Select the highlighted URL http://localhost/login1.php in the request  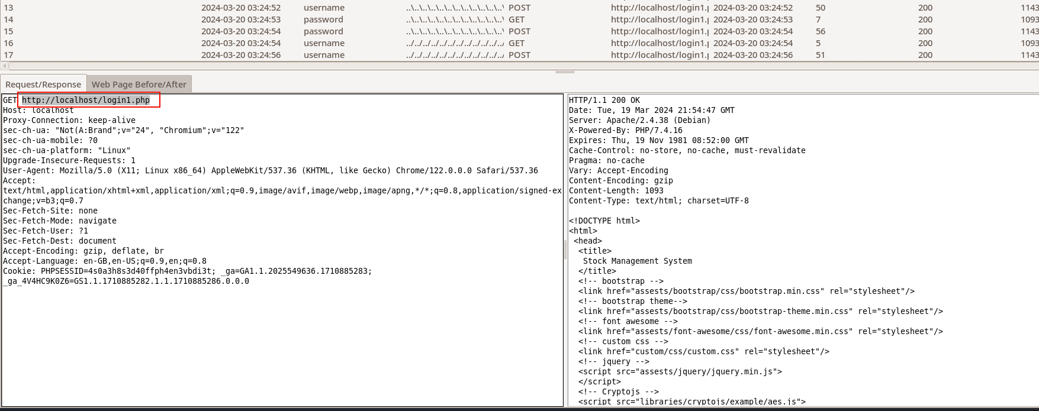click(x=86, y=100)
